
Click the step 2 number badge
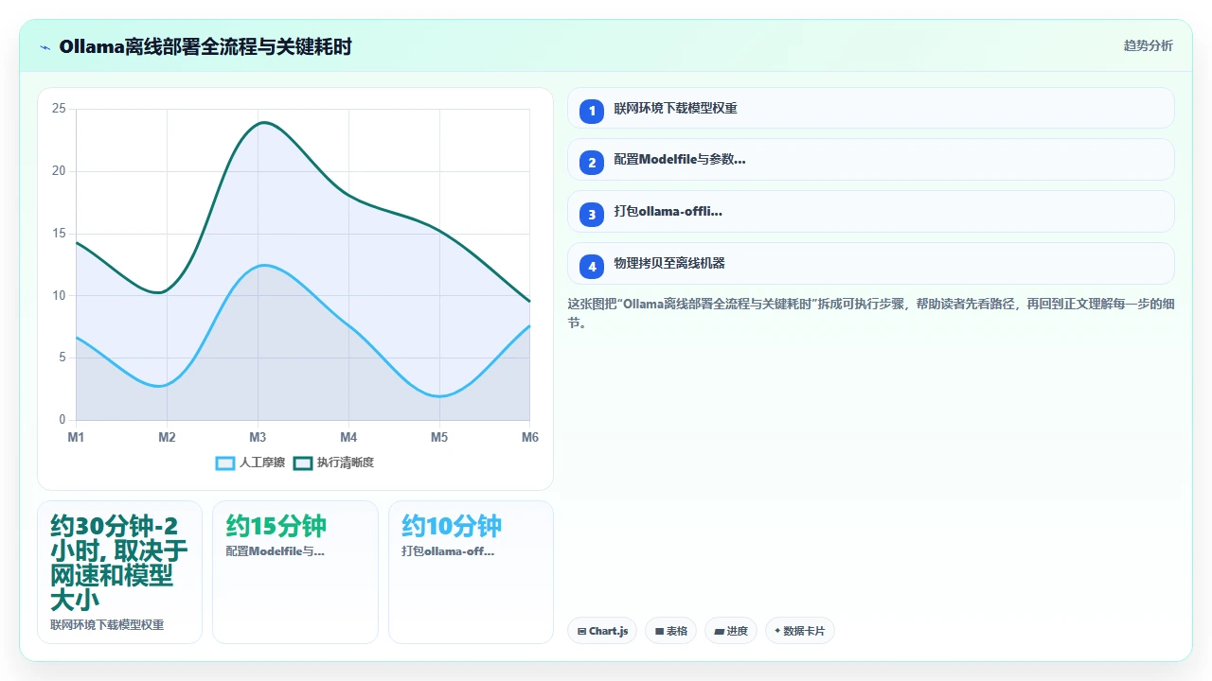pyautogui.click(x=592, y=163)
